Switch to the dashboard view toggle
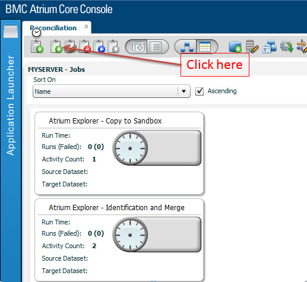The image size is (307, 282). click(138, 47)
